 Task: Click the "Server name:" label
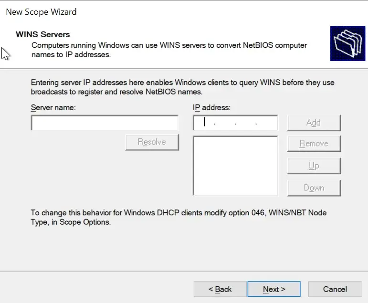[53, 108]
